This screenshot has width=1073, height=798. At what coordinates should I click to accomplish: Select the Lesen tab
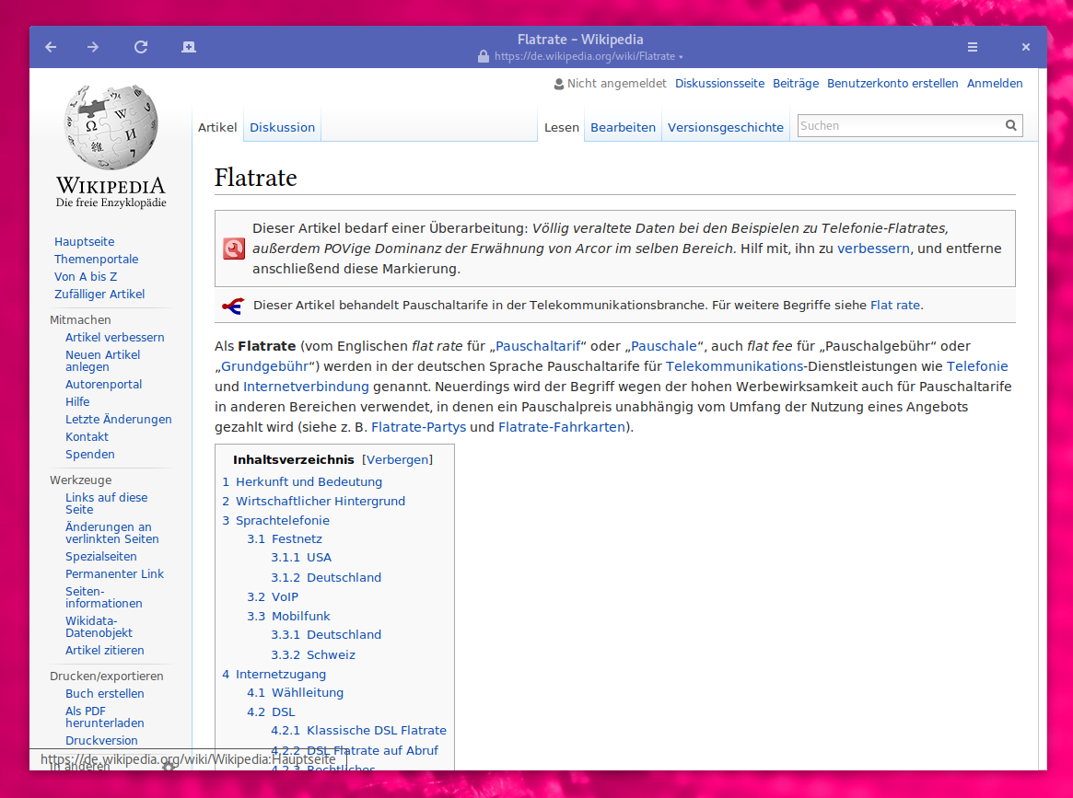pyautogui.click(x=562, y=127)
